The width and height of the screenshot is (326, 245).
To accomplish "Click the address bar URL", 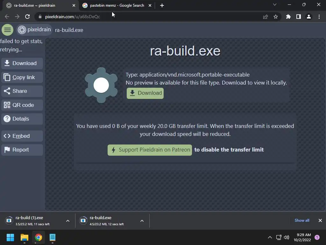I will (x=73, y=17).
